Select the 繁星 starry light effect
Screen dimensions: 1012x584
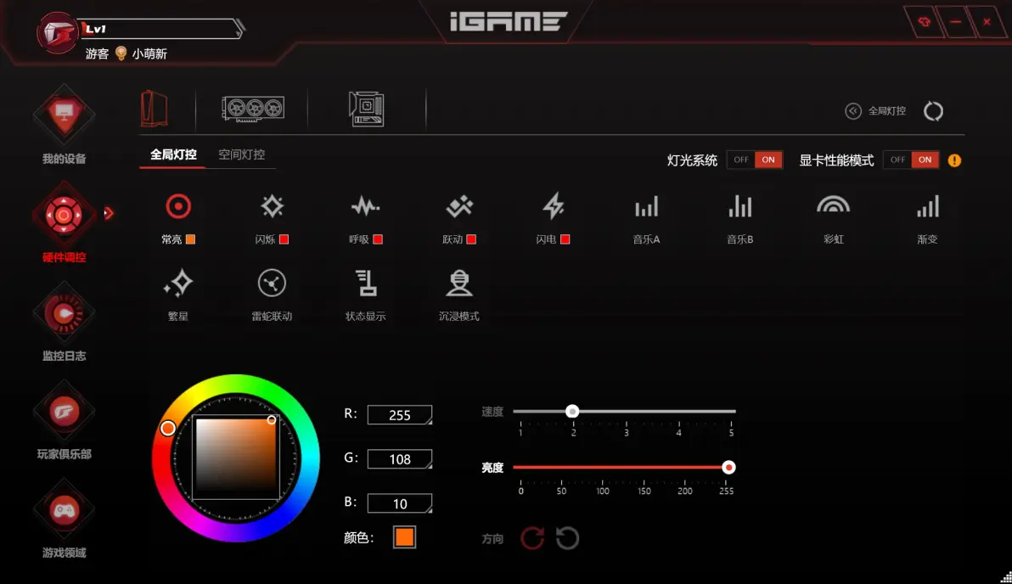click(178, 283)
